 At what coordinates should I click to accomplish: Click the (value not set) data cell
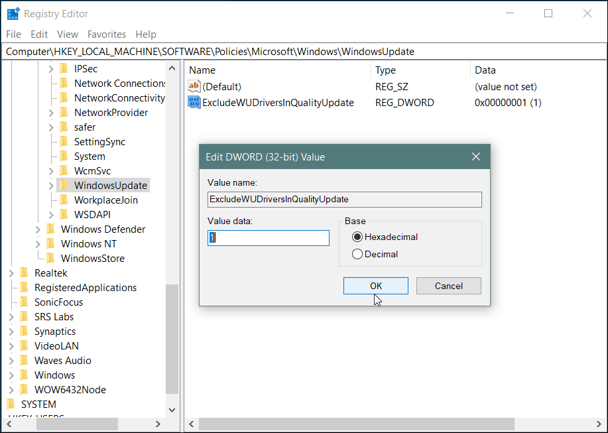(506, 86)
